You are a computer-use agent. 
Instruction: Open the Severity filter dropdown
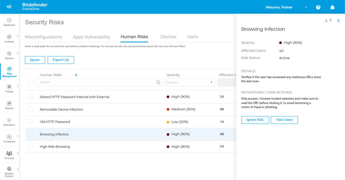coord(190,82)
